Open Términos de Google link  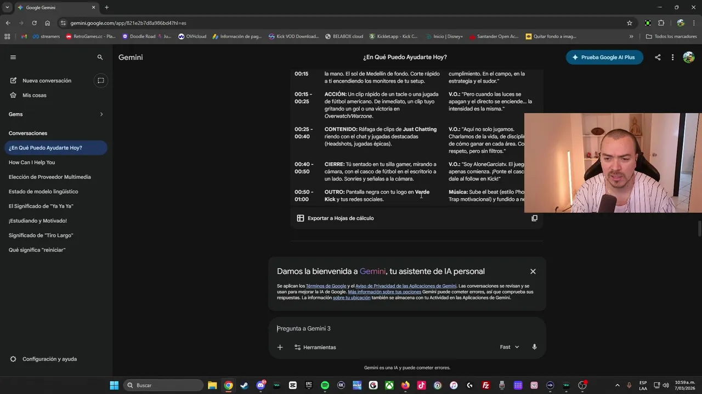(326, 286)
